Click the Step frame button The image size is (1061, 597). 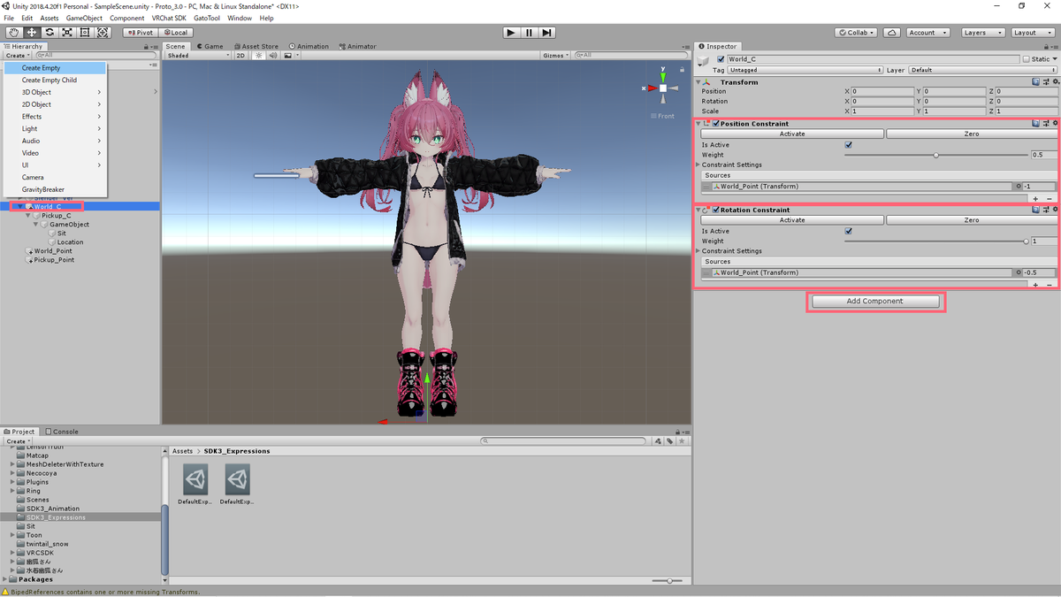pyautogui.click(x=547, y=33)
